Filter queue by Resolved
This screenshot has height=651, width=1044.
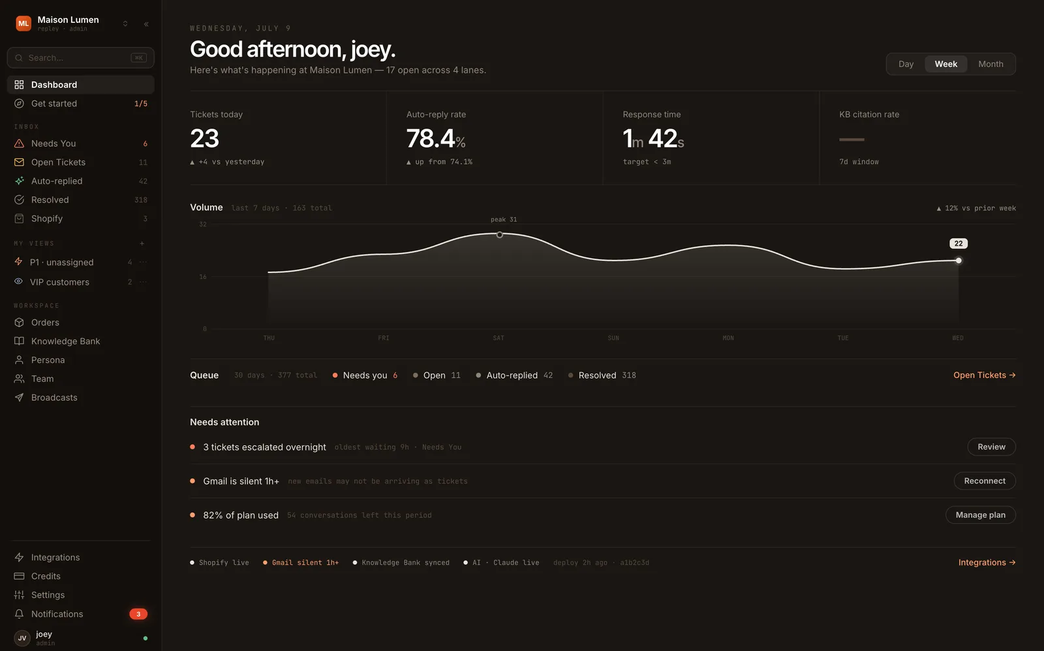pyautogui.click(x=602, y=375)
